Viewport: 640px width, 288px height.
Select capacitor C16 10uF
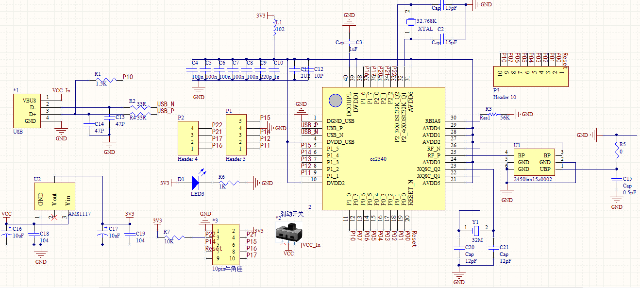(x=6, y=234)
